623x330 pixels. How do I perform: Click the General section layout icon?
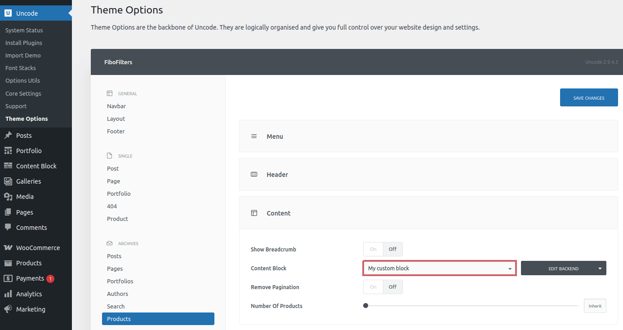[x=110, y=93]
